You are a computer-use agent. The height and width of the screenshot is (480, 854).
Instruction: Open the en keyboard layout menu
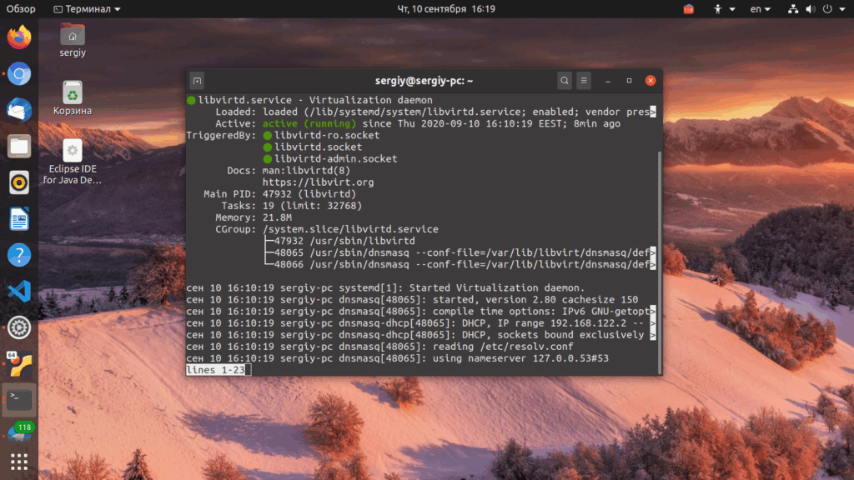coord(761,8)
